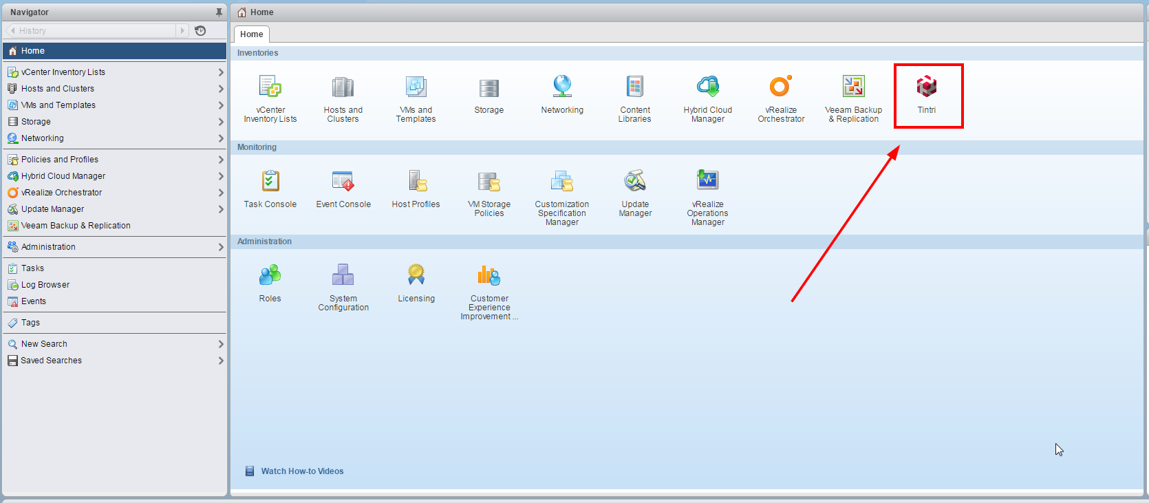
Task: Open Networking in the Navigator list
Action: click(114, 138)
